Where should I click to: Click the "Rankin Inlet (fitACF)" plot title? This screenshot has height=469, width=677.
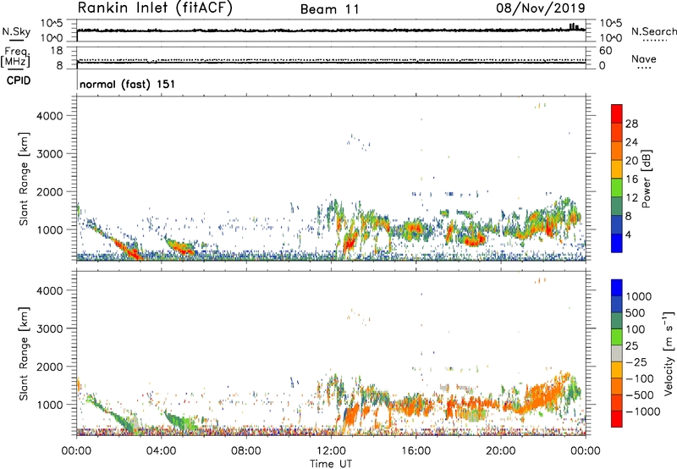coord(155,8)
